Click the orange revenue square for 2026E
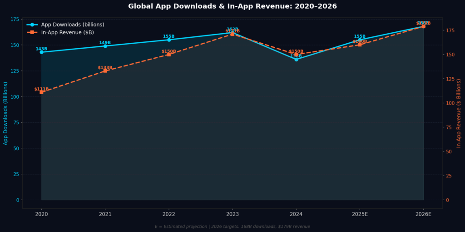Screen dimensions: 465x232 point(424,26)
